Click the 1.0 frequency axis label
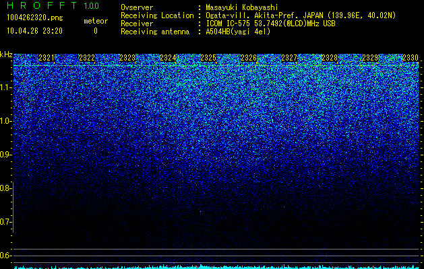The width and height of the screenshot is (424, 269). click(x=5, y=121)
